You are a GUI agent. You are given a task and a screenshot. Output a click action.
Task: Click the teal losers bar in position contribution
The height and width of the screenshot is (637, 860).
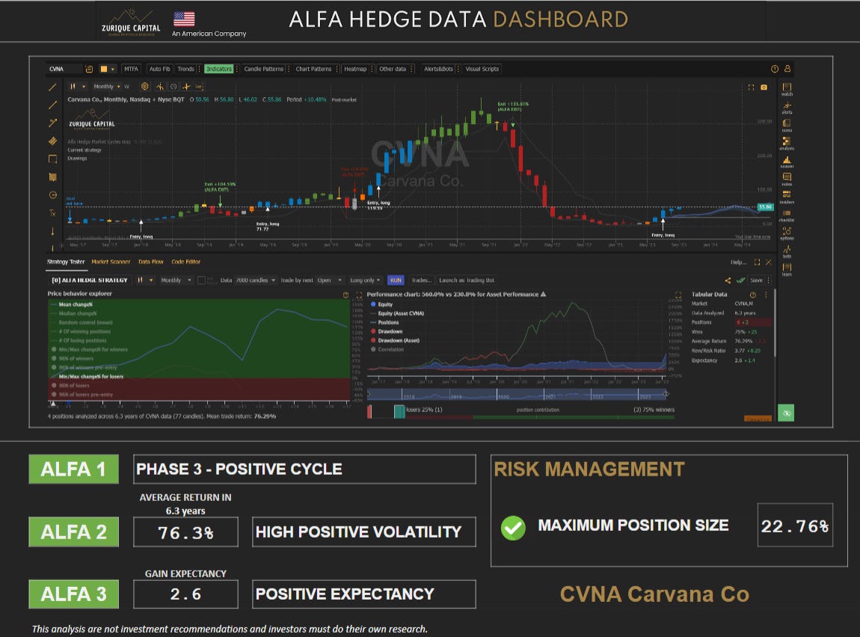(399, 411)
